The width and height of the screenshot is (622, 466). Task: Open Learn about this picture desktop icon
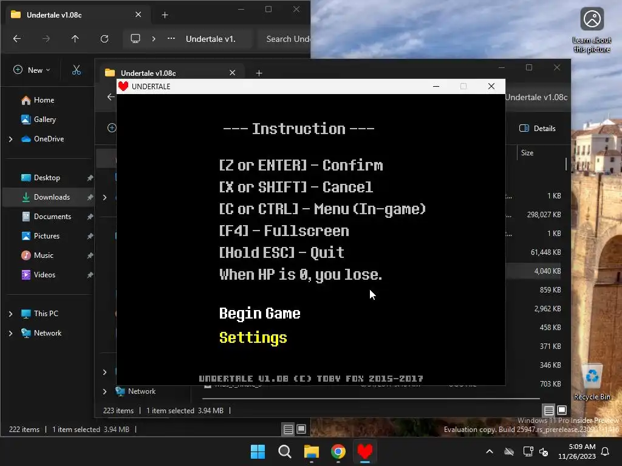pos(592,30)
